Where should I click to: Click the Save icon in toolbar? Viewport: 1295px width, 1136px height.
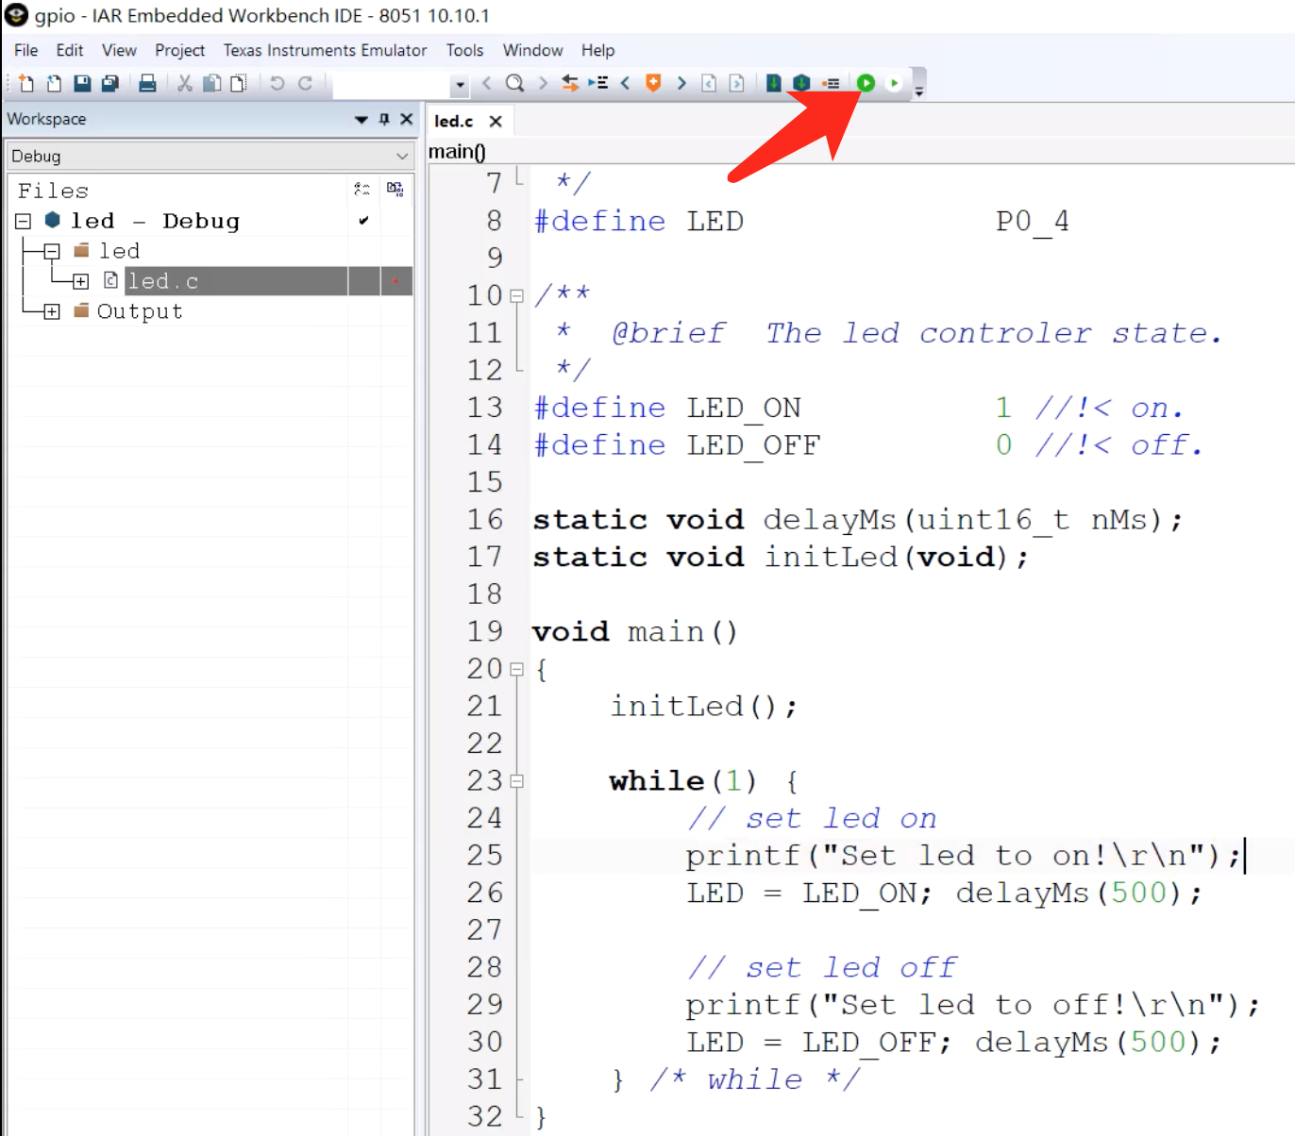(x=82, y=83)
